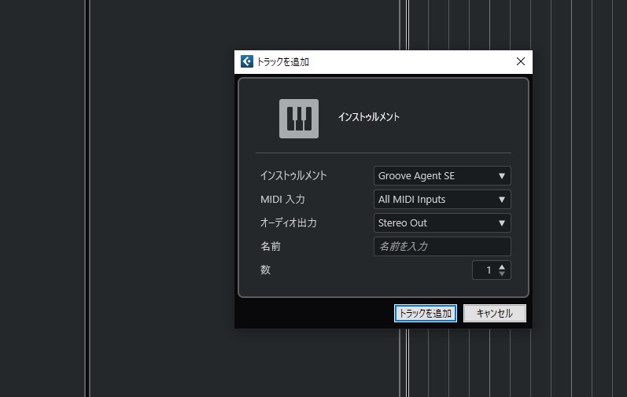Click the MIDI 入力 label
This screenshot has height=397, width=627.
282,200
